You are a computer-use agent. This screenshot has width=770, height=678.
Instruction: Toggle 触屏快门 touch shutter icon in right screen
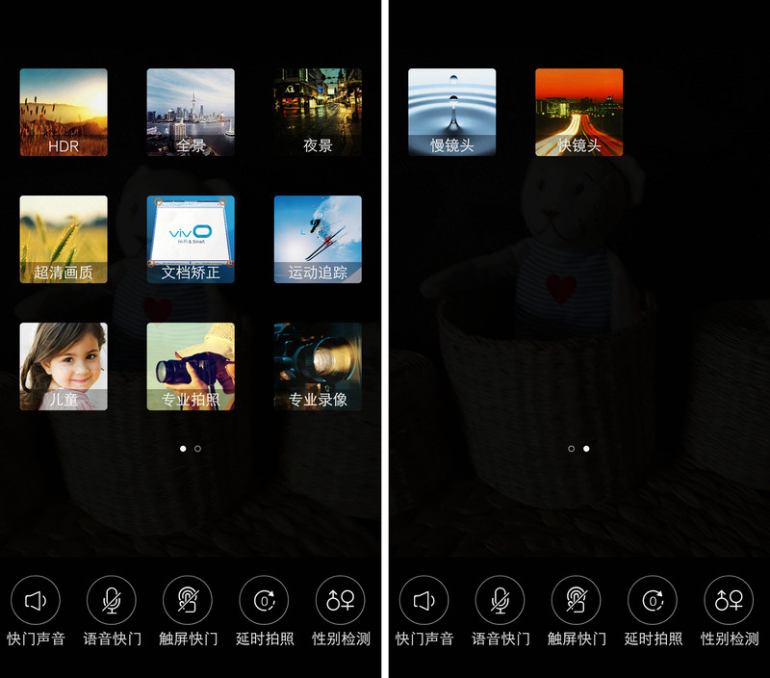tap(576, 600)
